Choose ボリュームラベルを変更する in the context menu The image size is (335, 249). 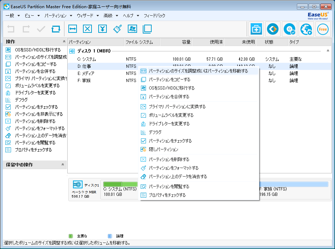click(x=199, y=115)
